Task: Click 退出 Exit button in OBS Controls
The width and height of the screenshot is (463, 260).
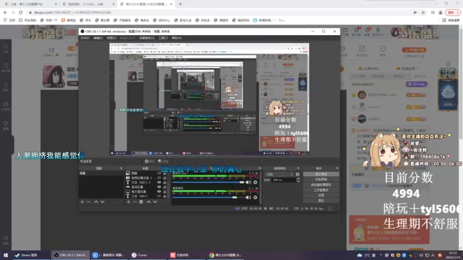Action: pos(321,200)
